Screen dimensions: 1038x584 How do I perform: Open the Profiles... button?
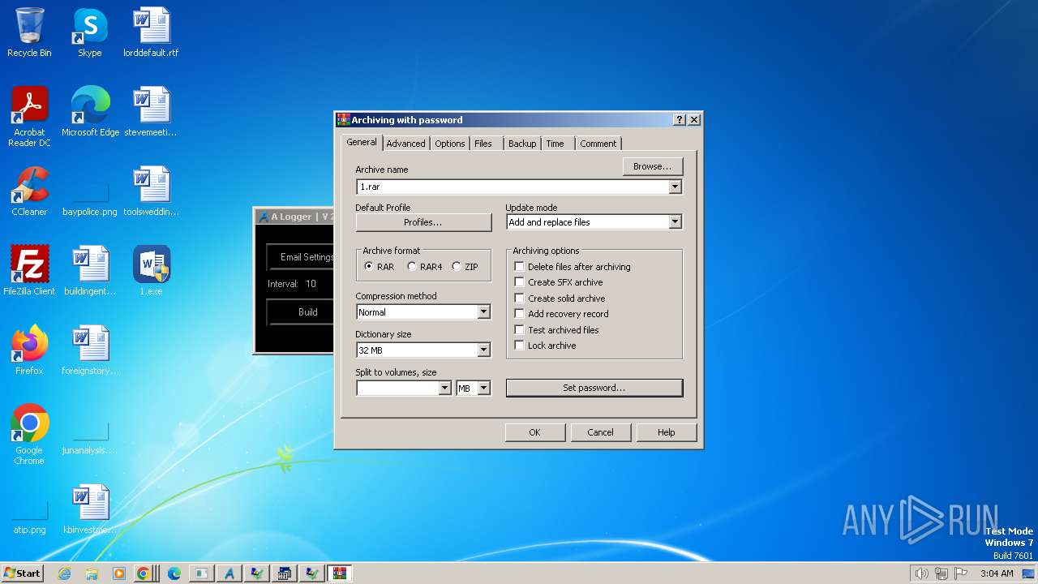point(423,222)
